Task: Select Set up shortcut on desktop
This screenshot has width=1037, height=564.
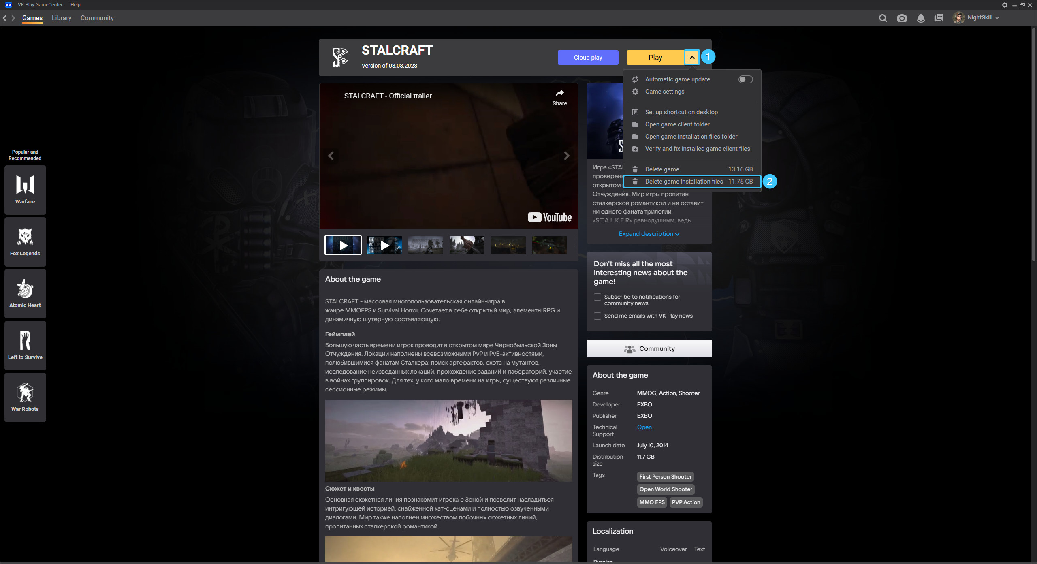Action: [x=692, y=112]
